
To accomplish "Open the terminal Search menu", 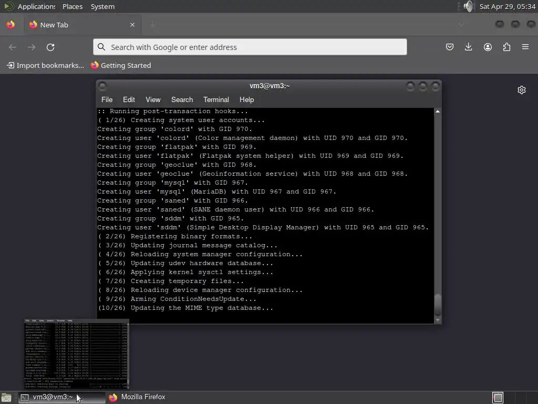I will coord(182,99).
